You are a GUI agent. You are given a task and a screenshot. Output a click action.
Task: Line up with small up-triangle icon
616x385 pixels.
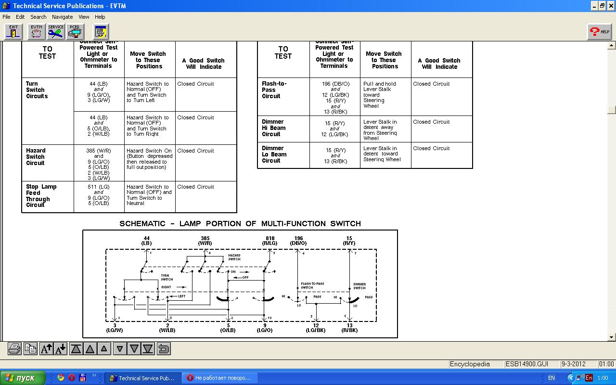(x=104, y=349)
